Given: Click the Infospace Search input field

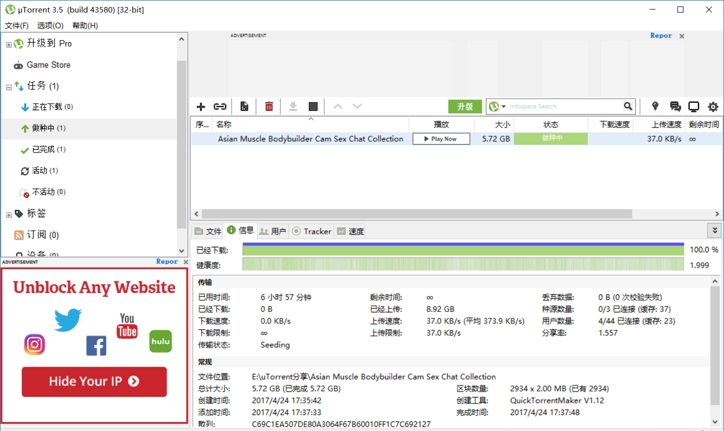Looking at the screenshot, I should [x=563, y=107].
